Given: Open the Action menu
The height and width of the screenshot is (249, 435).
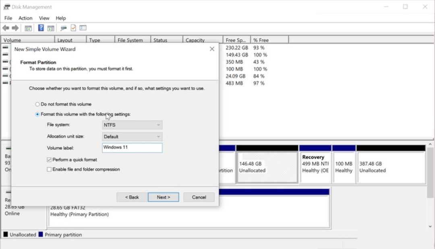Looking at the screenshot, I should click(25, 18).
